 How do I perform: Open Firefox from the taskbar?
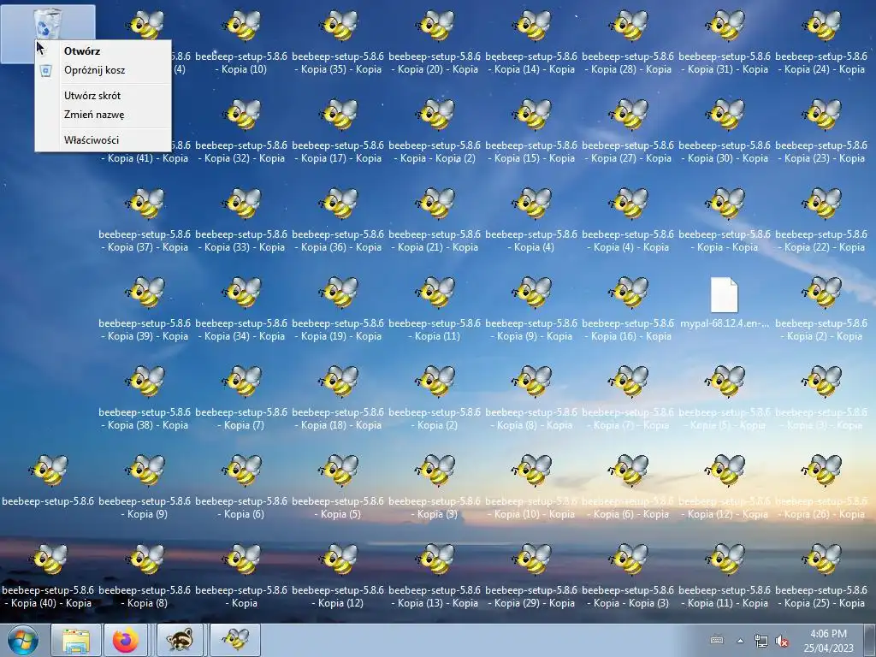pyautogui.click(x=126, y=640)
